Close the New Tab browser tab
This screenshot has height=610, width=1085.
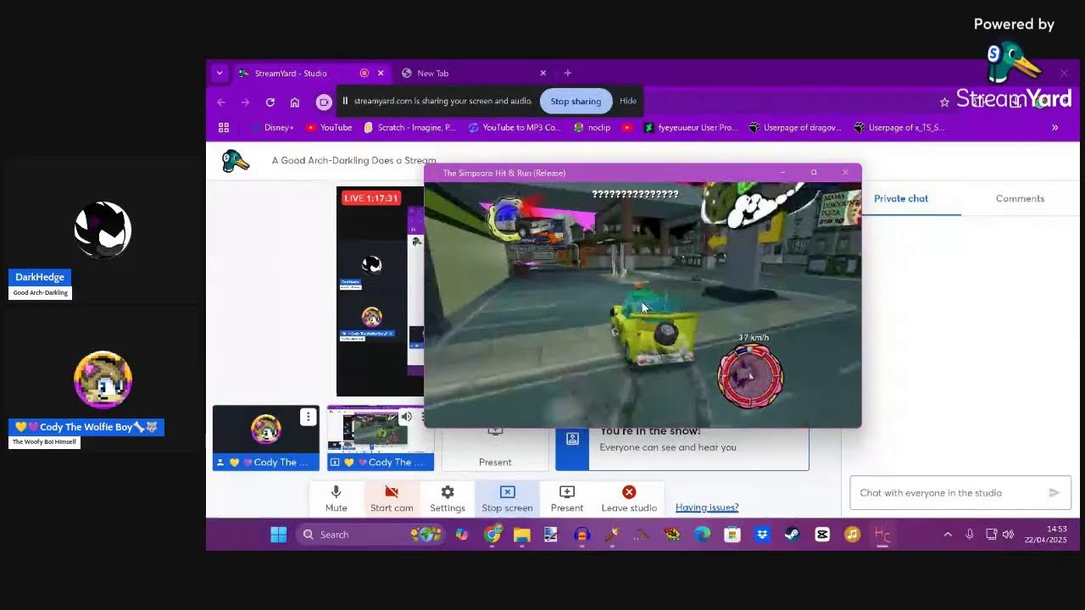point(543,74)
